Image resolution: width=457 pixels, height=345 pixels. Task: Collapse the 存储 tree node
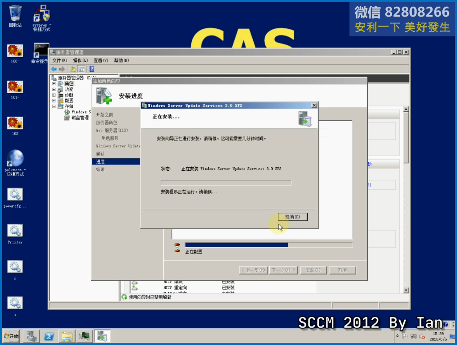[54, 106]
